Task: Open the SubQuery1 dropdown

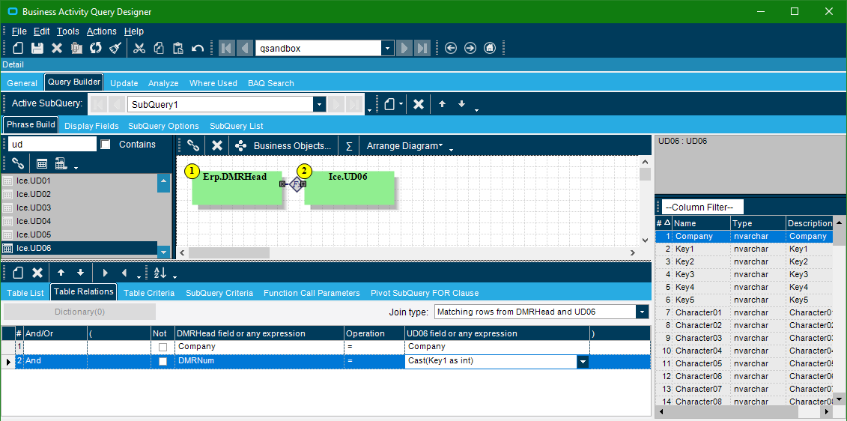Action: tap(319, 104)
